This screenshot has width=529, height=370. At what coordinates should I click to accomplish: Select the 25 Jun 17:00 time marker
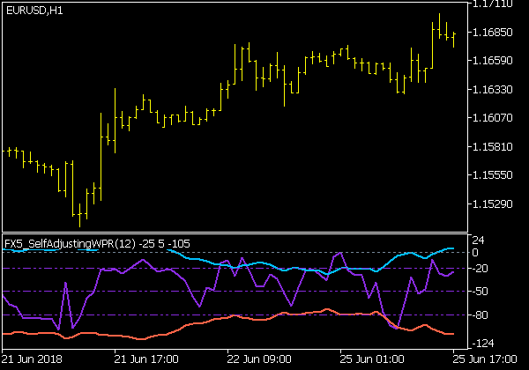[483, 359]
